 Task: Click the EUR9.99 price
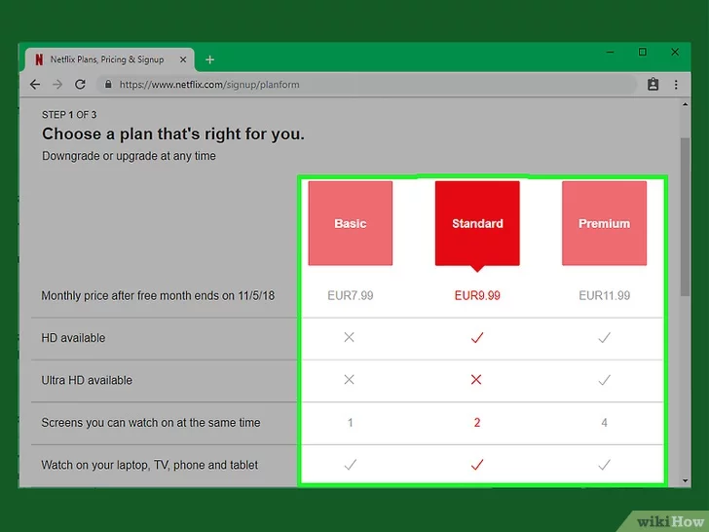tap(477, 295)
